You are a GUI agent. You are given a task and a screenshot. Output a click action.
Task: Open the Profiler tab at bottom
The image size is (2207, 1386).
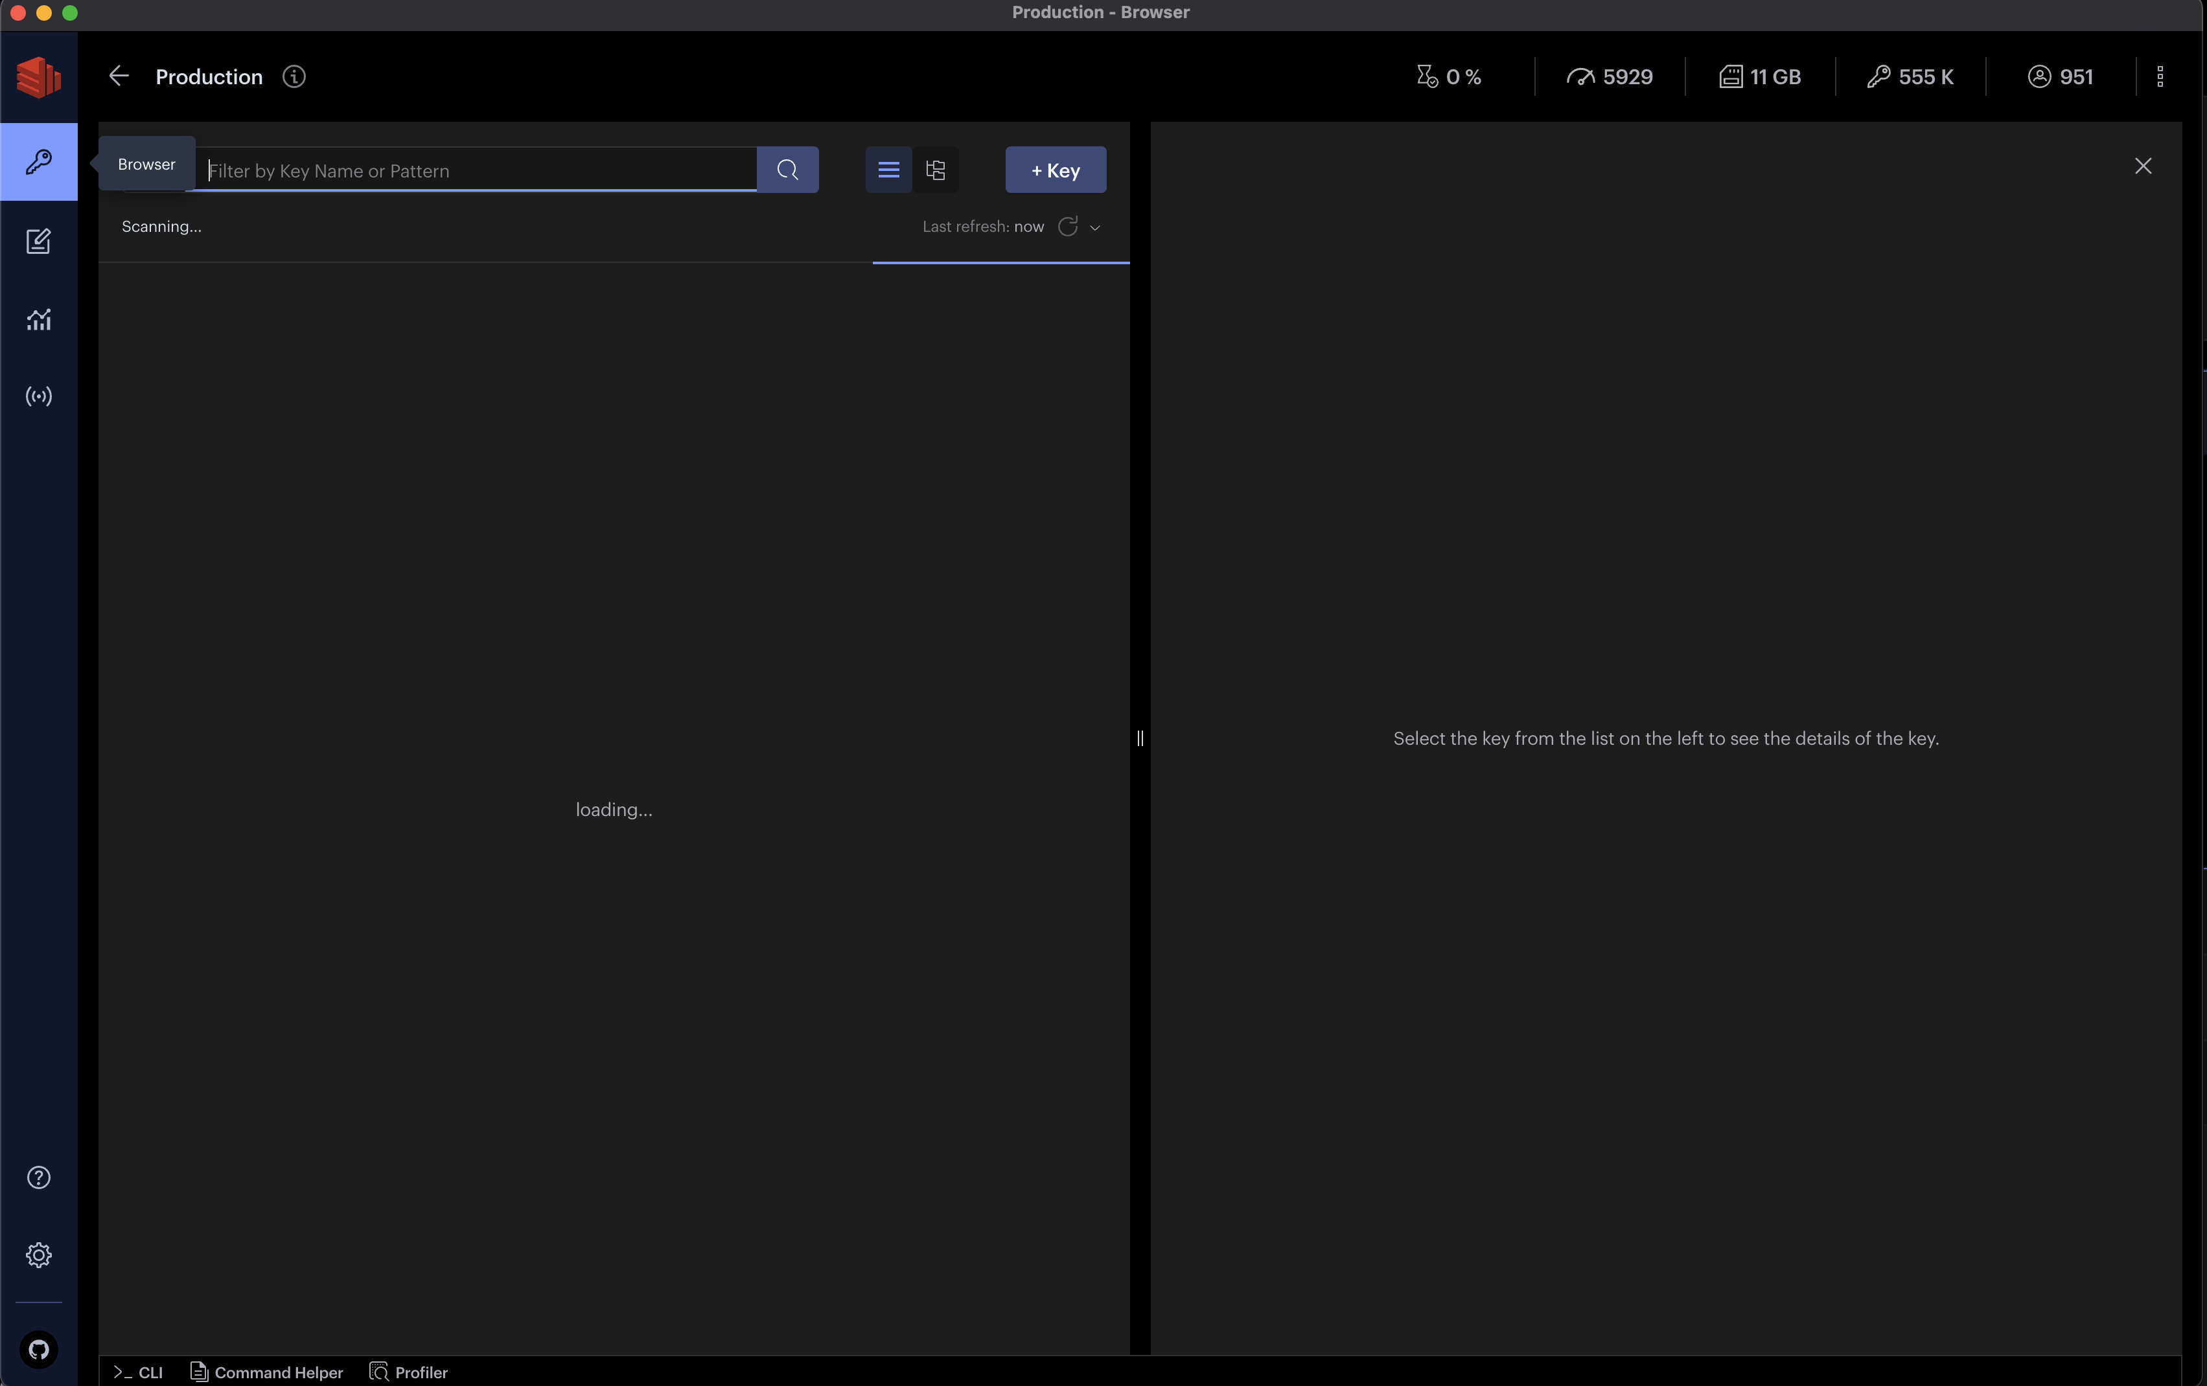click(409, 1371)
